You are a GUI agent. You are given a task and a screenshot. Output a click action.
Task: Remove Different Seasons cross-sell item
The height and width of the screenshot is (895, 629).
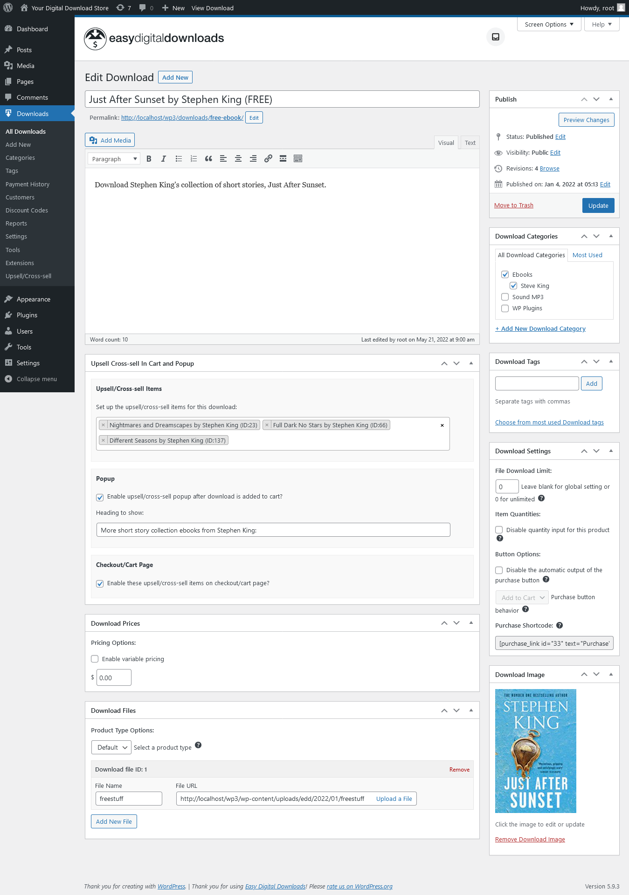[104, 440]
